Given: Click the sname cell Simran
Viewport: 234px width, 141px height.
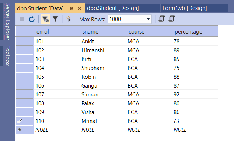Looking at the screenshot, I should coord(103,94).
